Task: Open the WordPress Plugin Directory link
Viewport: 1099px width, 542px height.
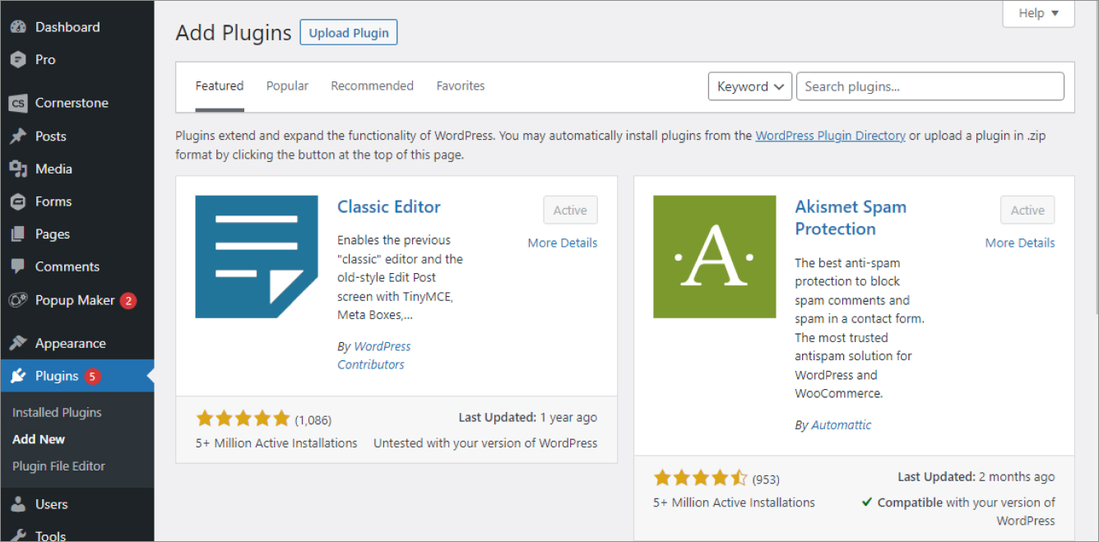Action: click(830, 136)
